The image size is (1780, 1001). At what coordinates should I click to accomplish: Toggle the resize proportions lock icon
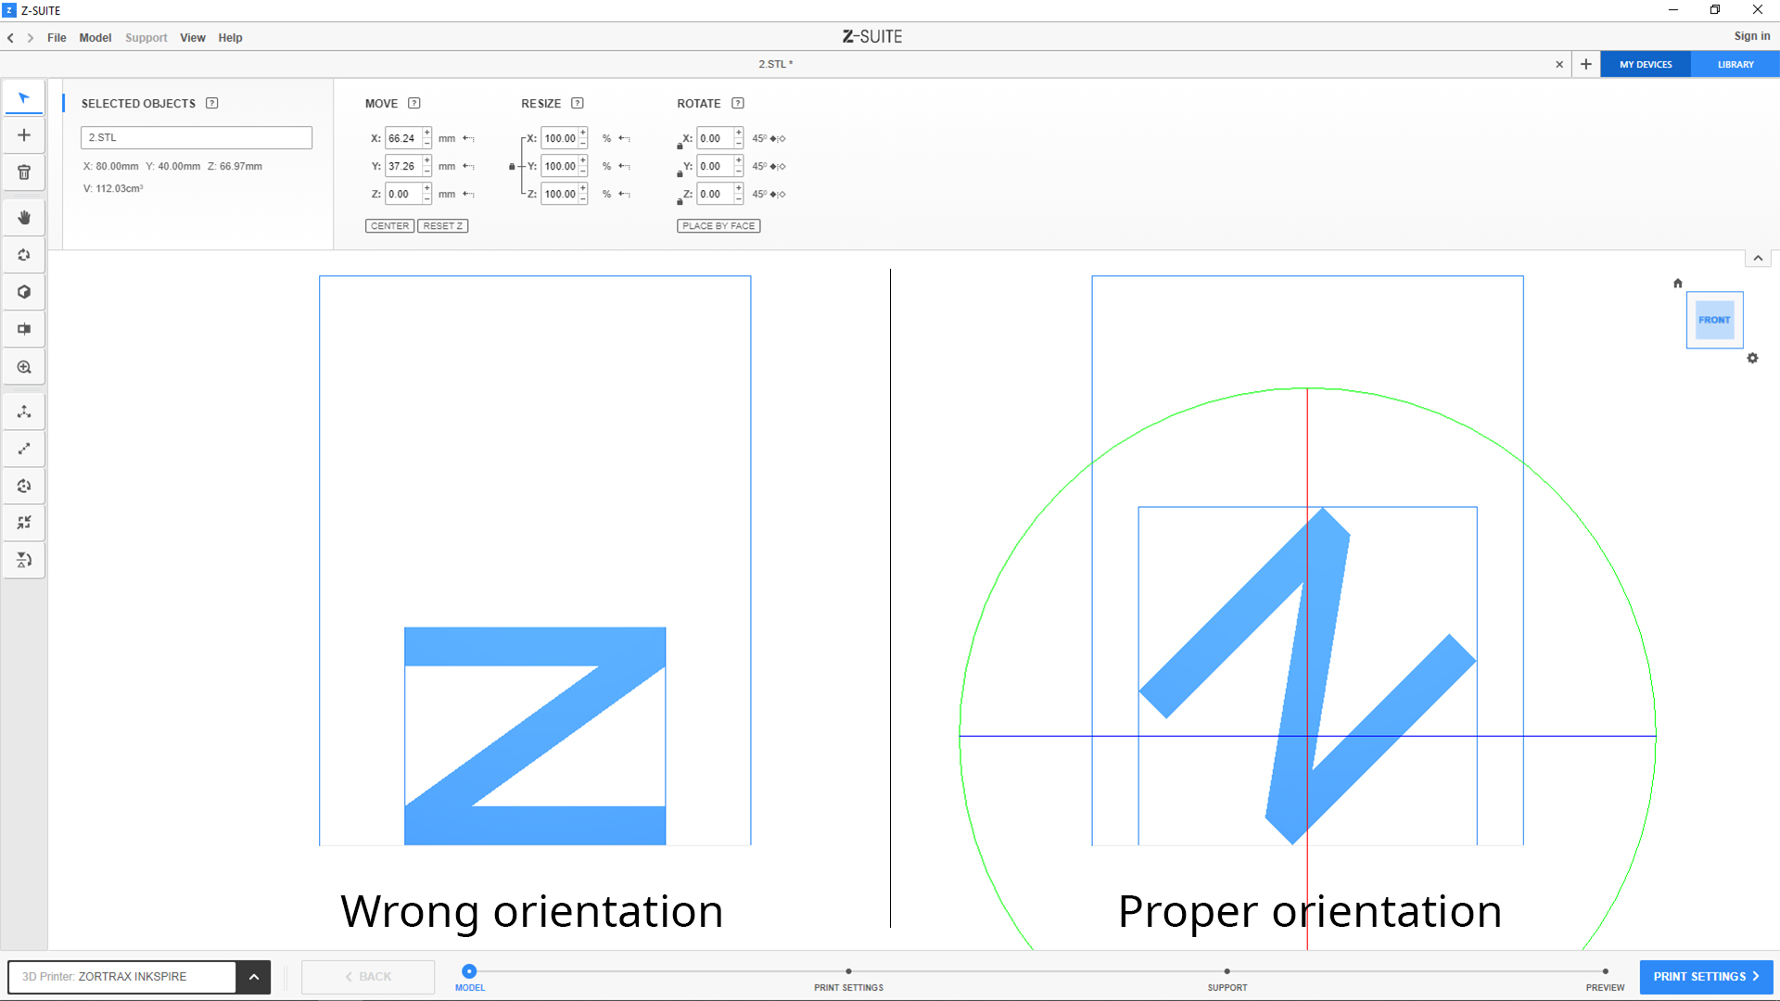(512, 167)
